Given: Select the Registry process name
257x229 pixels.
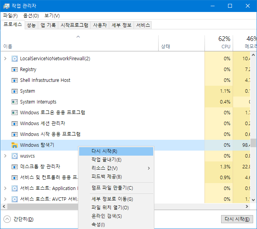Looking at the screenshot, I should point(28,70).
